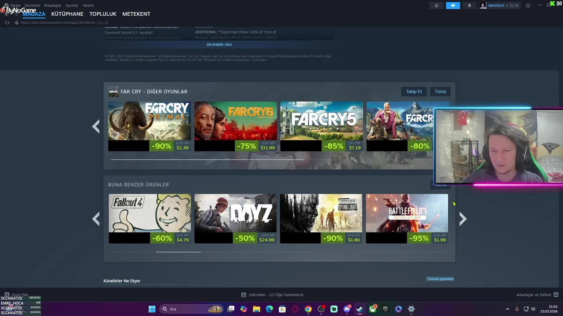Open Microsoft Store from the taskbar

point(282,309)
